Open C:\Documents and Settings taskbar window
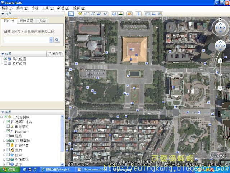This screenshot has height=173, width=230. coord(93,170)
